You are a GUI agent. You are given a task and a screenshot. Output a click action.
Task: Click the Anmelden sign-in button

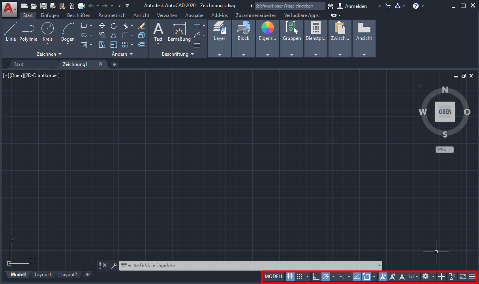(352, 6)
